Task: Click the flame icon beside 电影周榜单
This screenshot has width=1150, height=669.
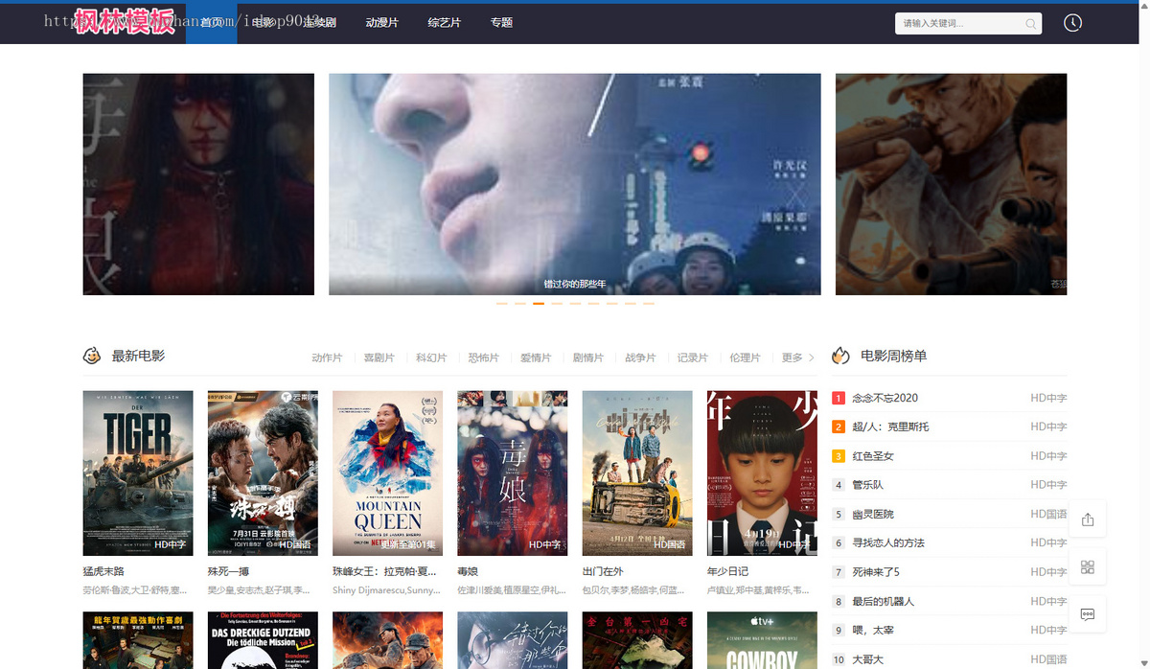Action: tap(840, 356)
